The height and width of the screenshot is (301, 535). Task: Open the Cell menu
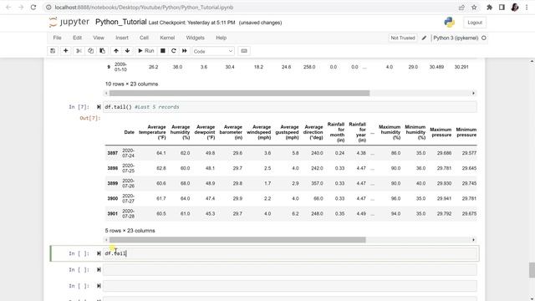(144, 38)
